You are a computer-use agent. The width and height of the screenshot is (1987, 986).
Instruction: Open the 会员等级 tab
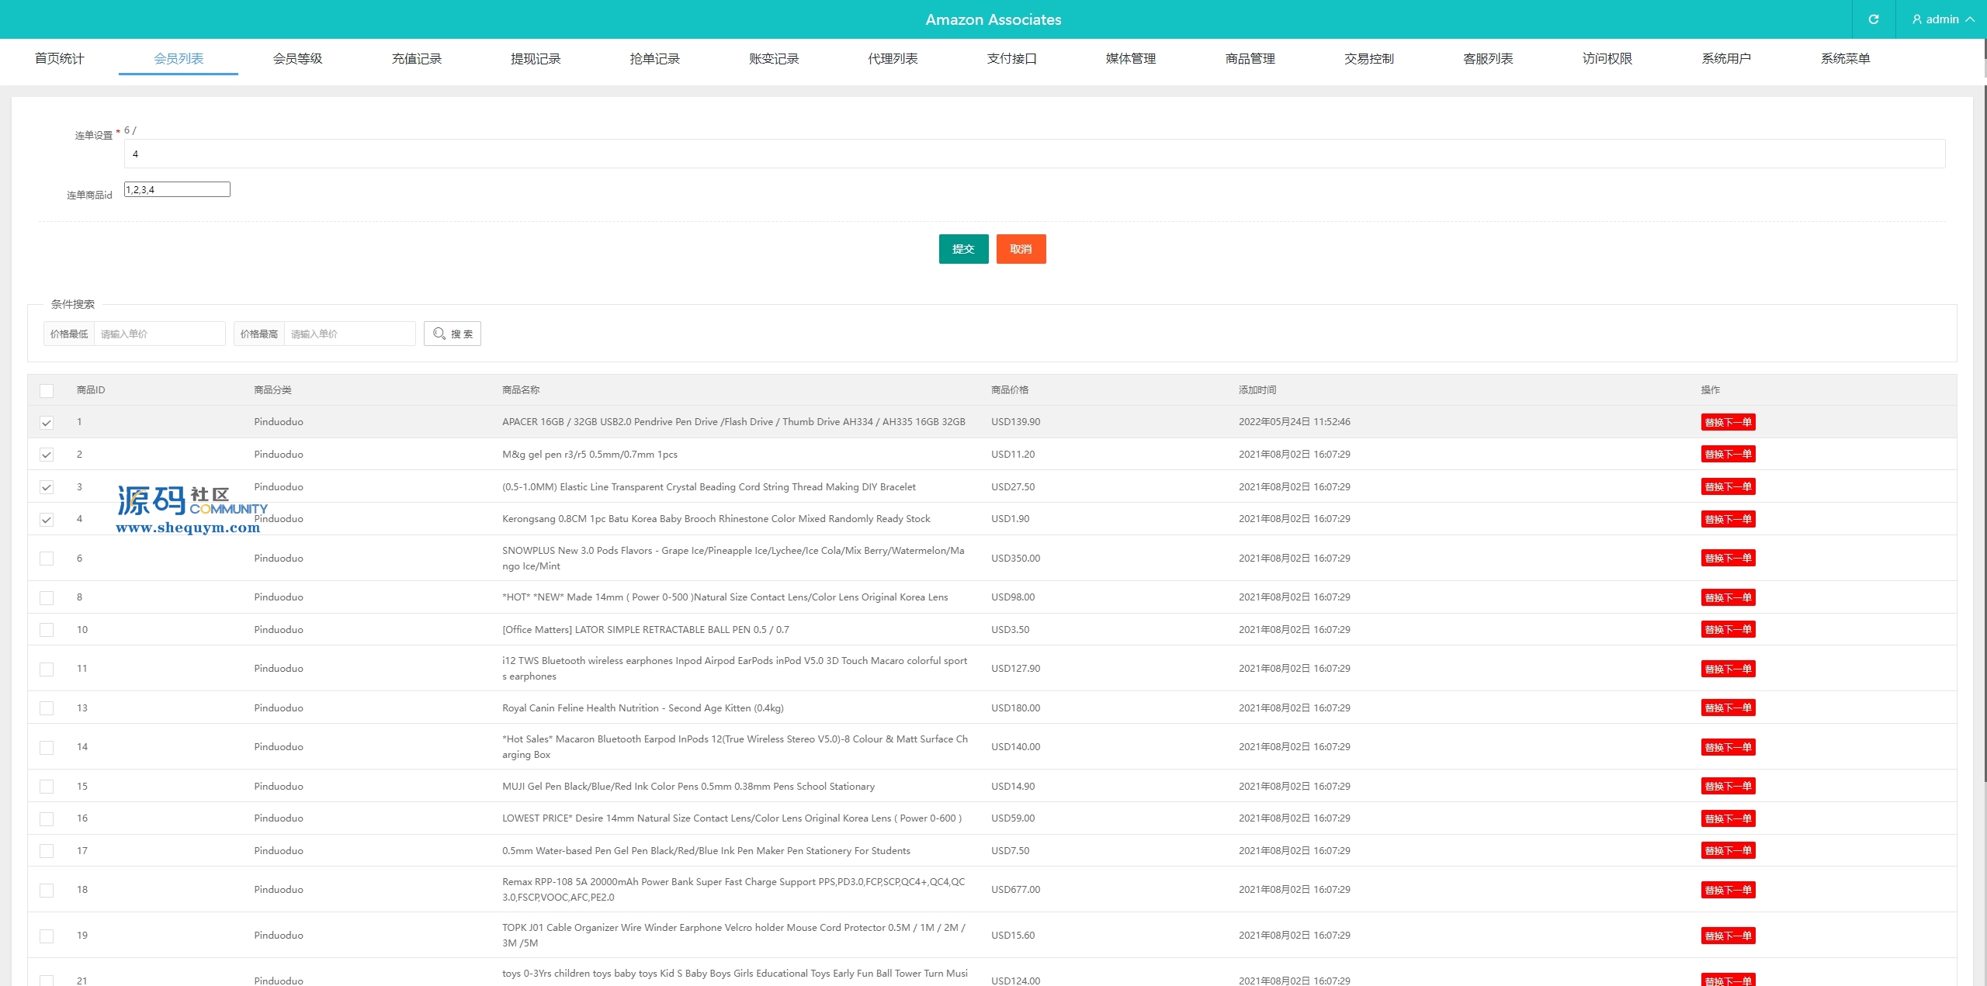(297, 58)
